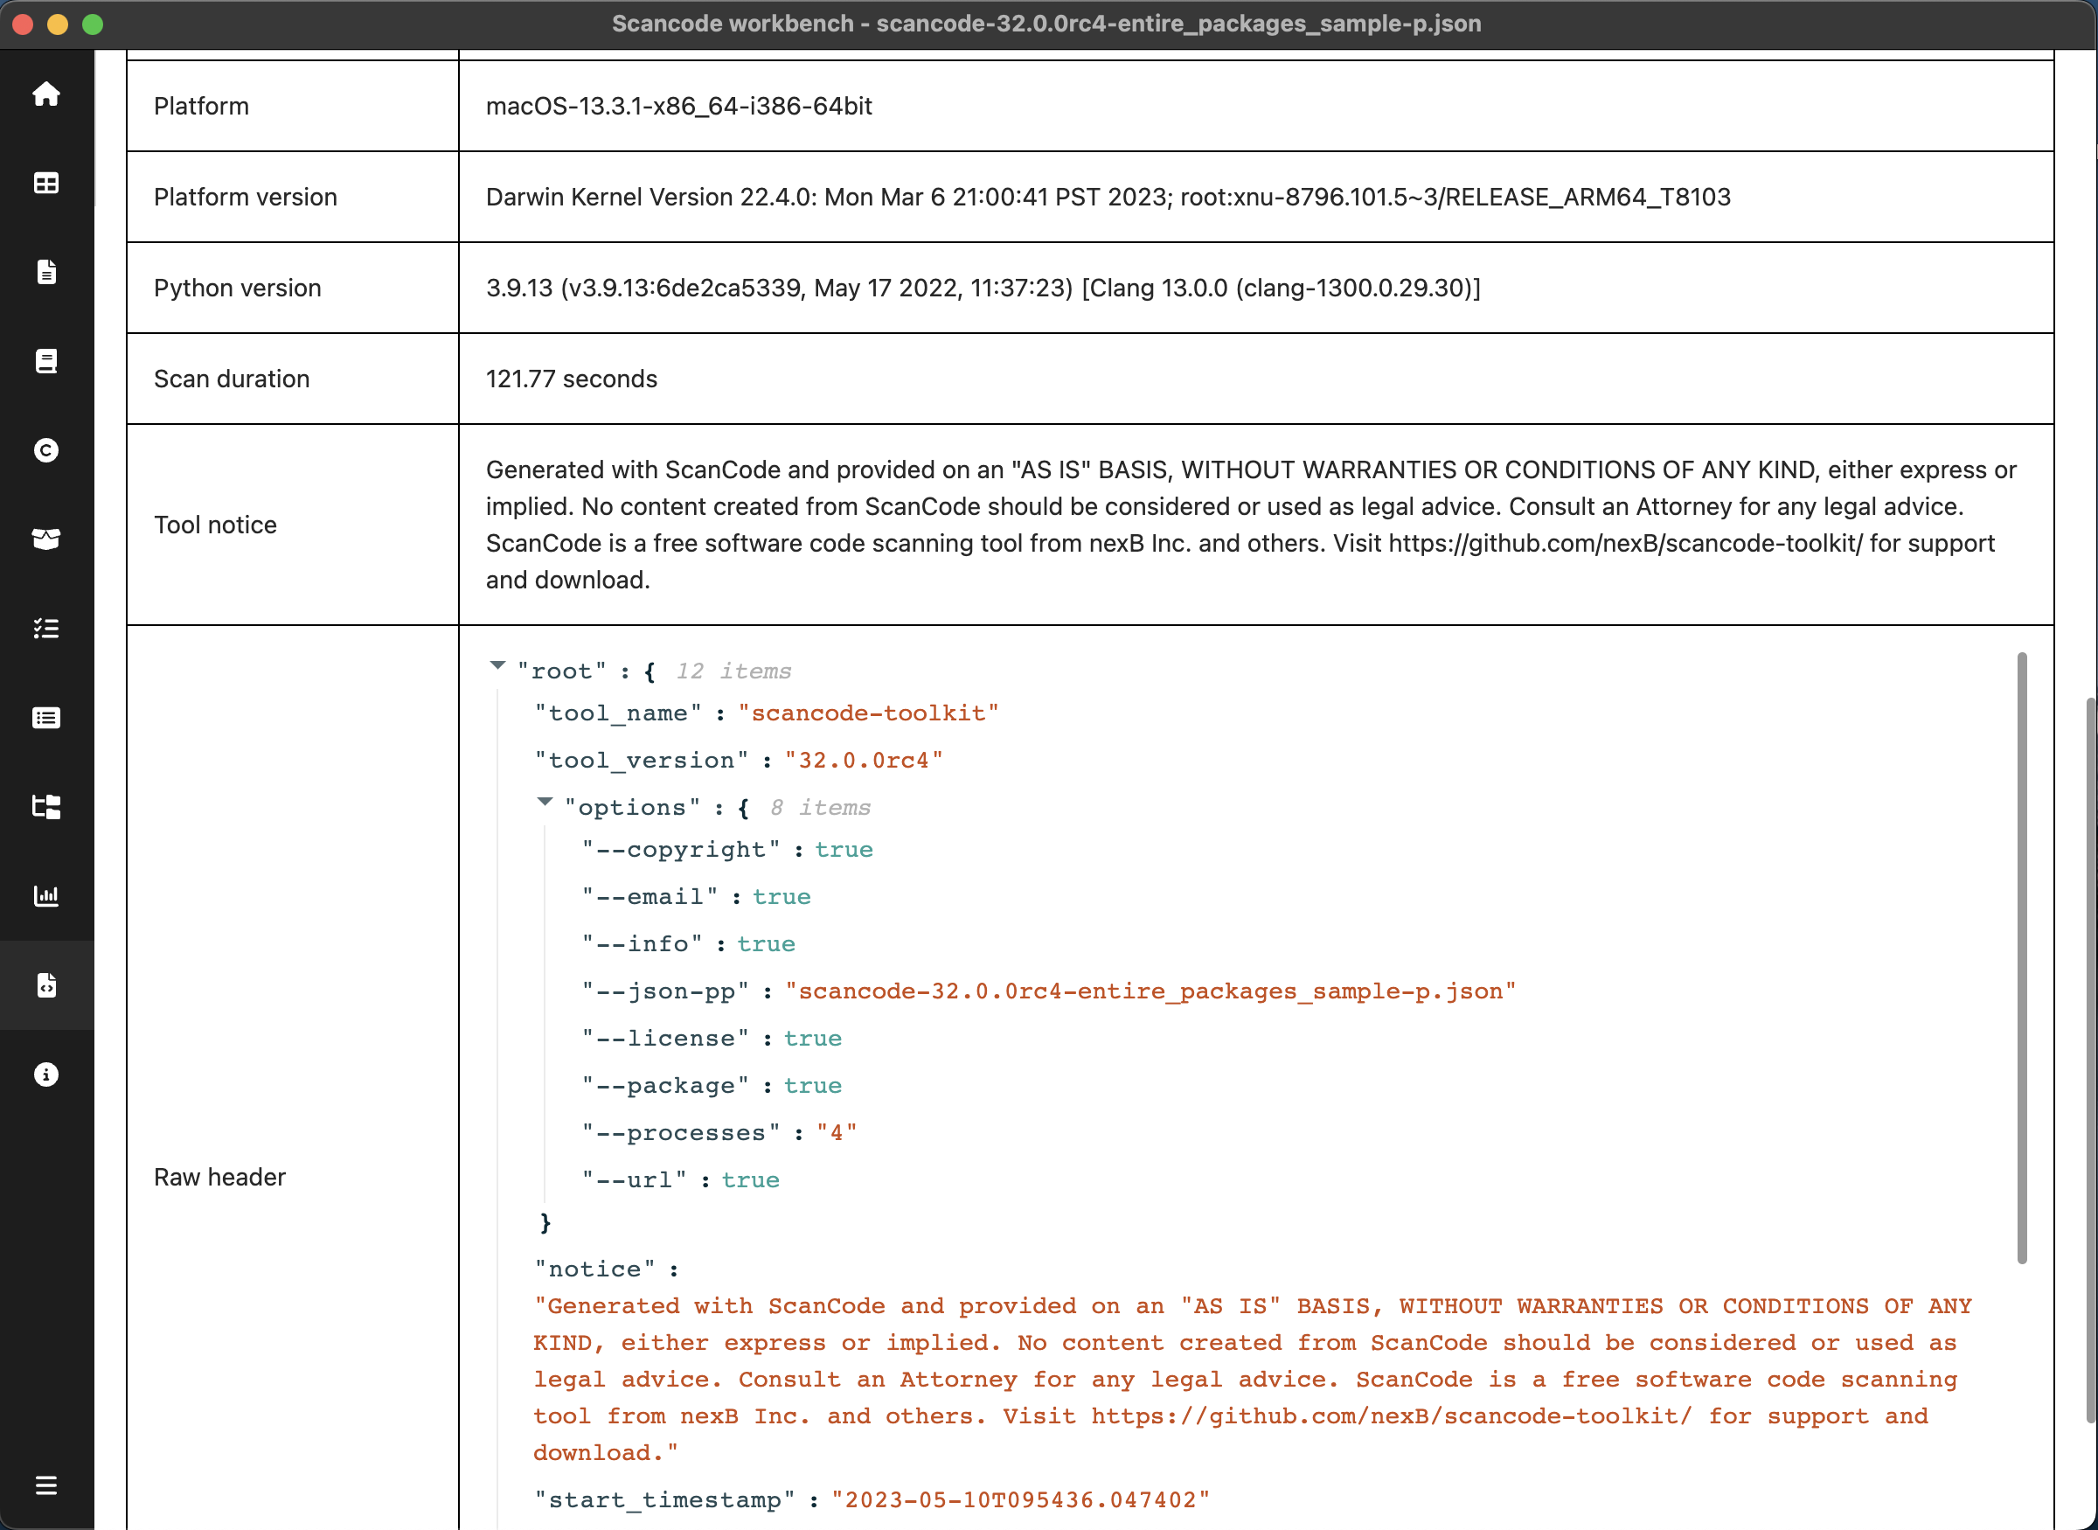The height and width of the screenshot is (1530, 2098).
Task: Click the "12 items" root count label
Action: (733, 671)
